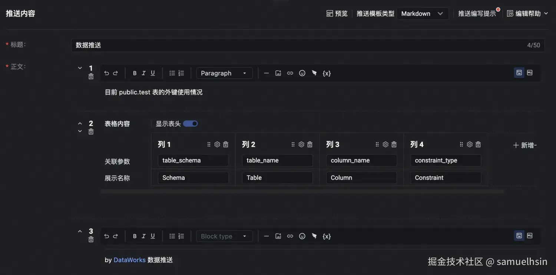Toggle bold in block 1 toolbar
The width and height of the screenshot is (556, 275).
[135, 73]
